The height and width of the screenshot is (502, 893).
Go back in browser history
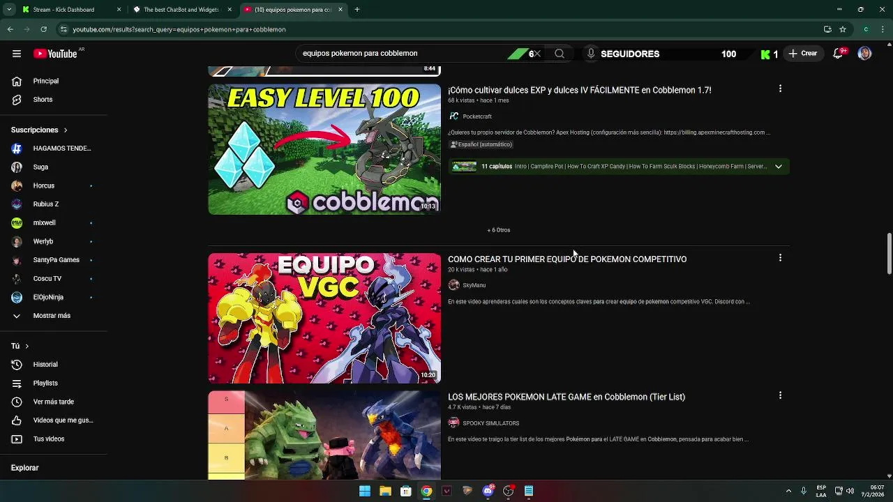10,29
